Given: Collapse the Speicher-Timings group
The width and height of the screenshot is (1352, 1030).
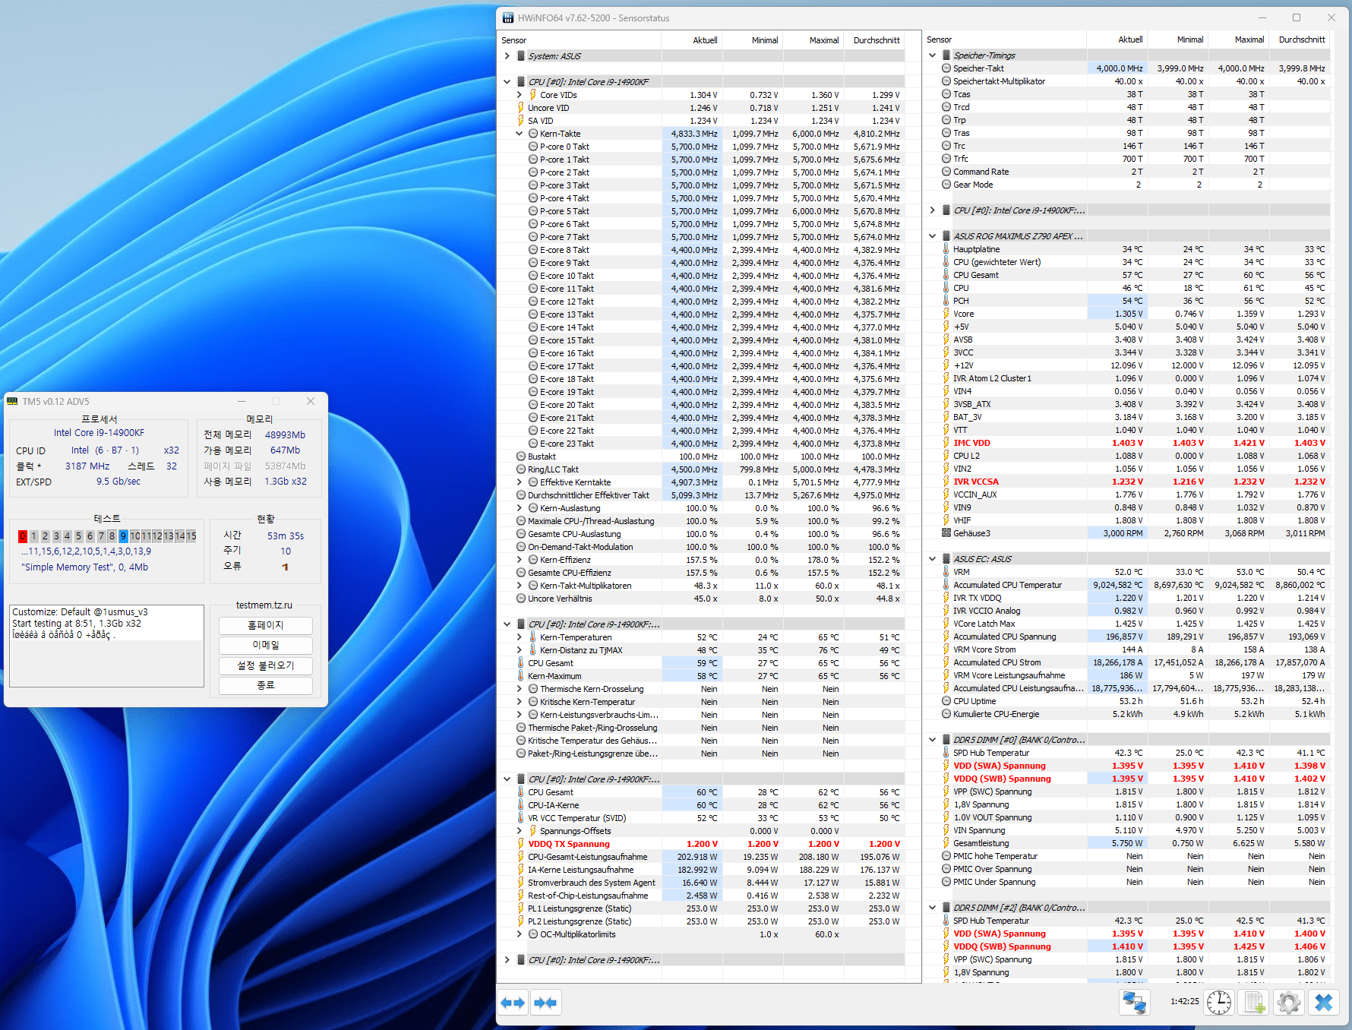Looking at the screenshot, I should 933,55.
